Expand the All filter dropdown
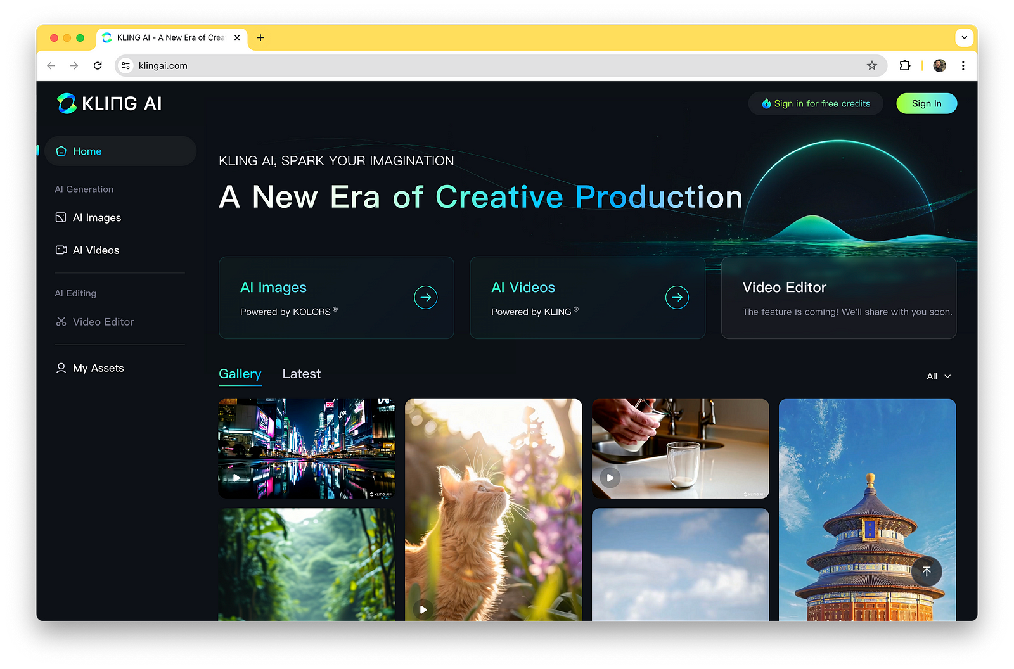 click(939, 376)
